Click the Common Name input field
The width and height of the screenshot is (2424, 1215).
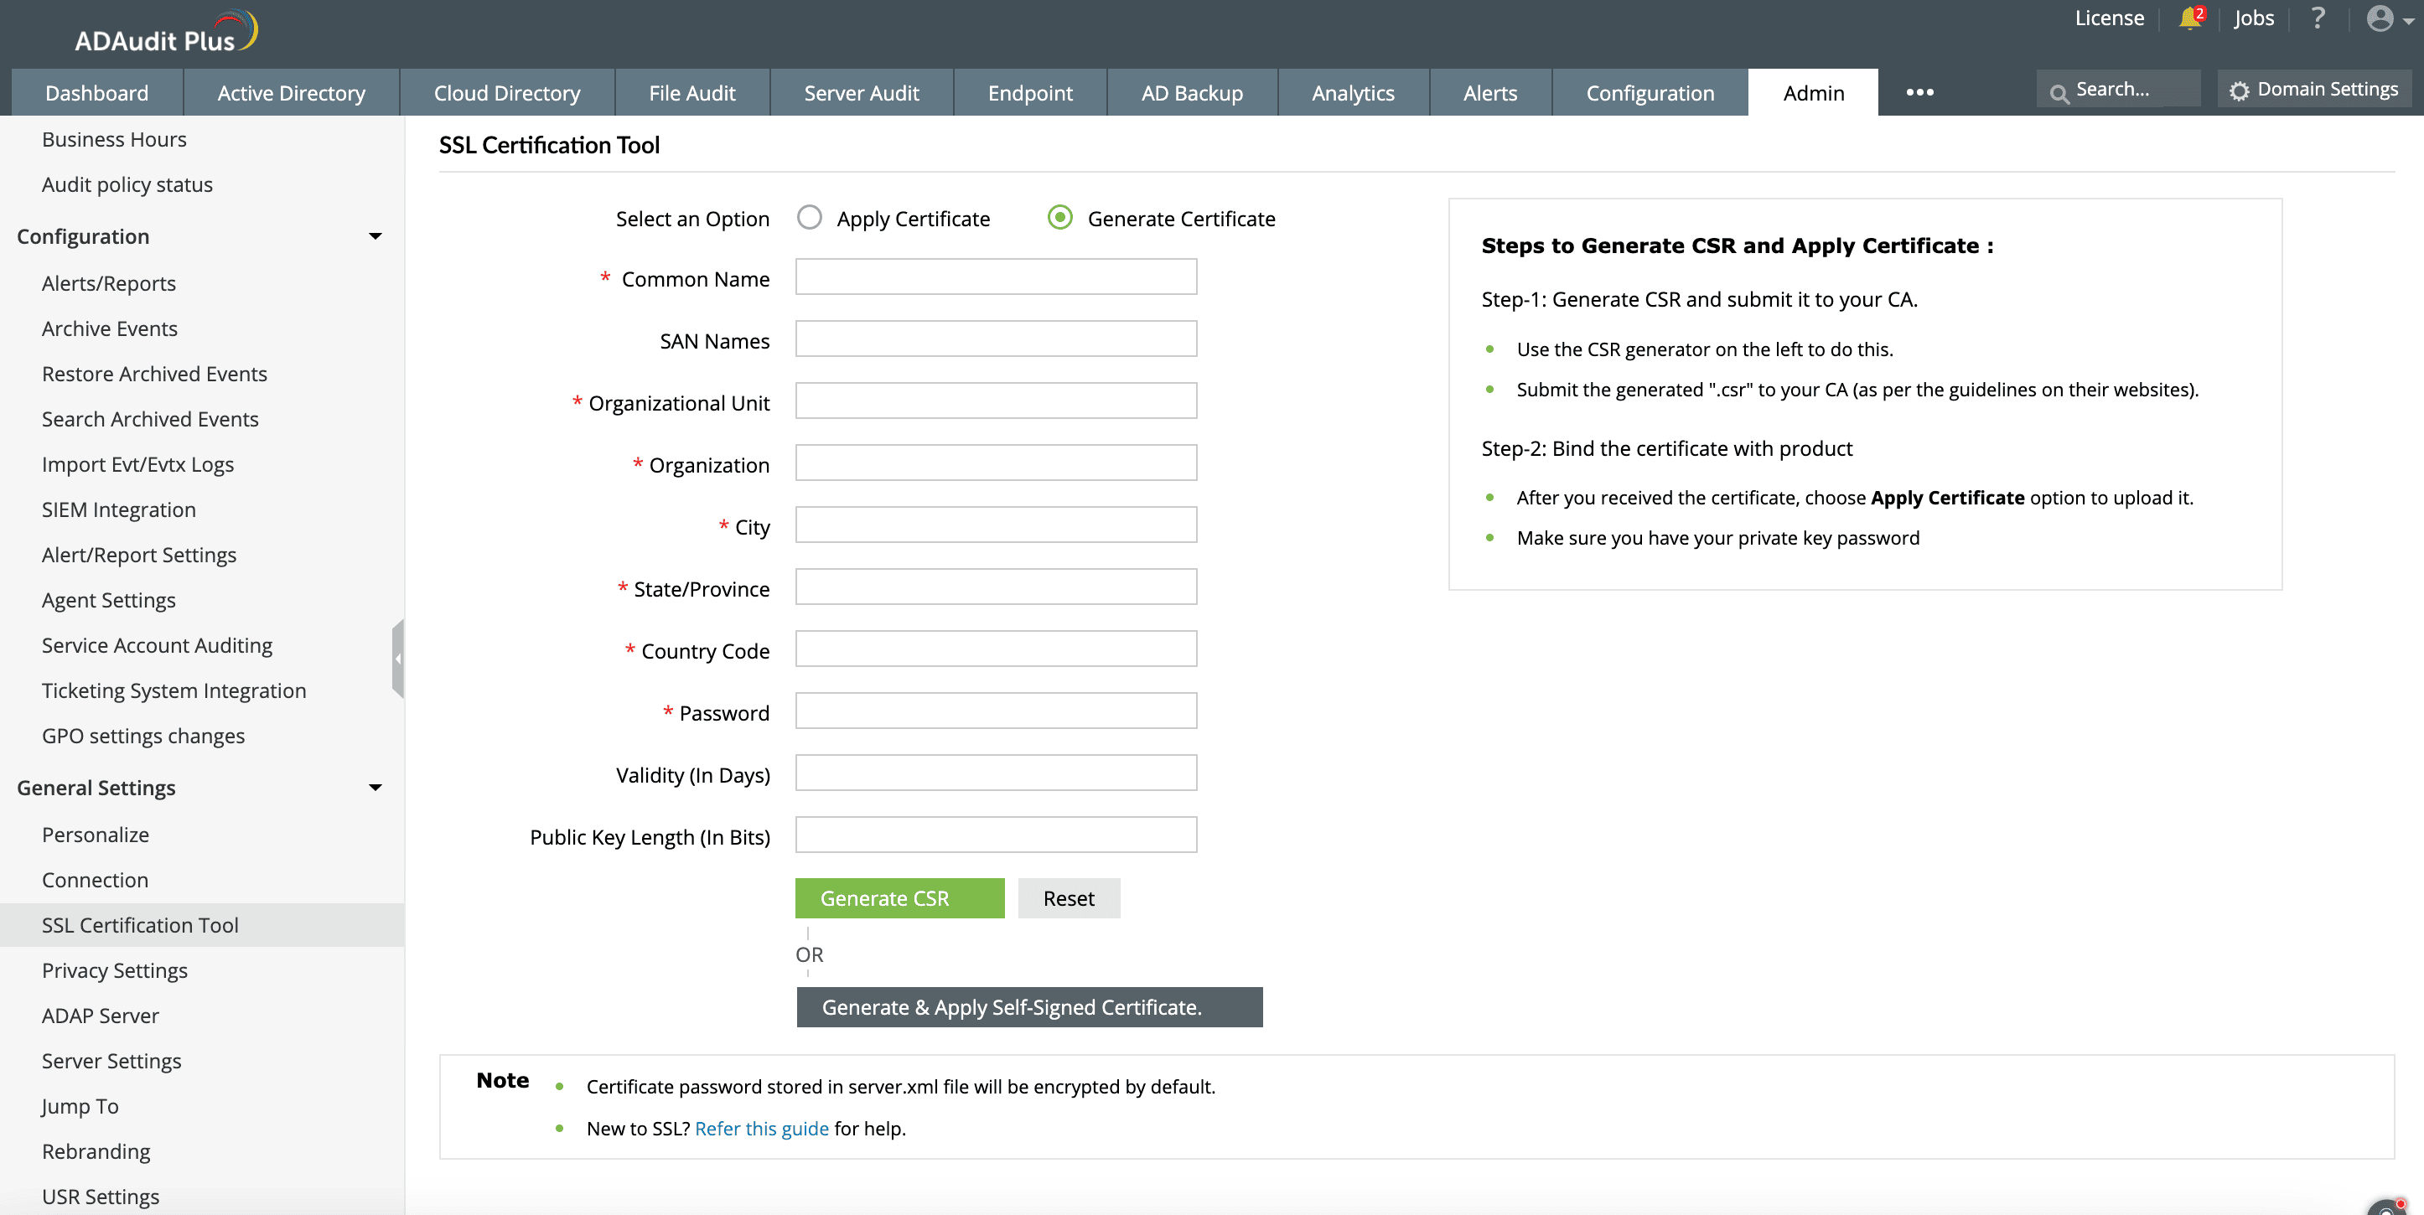[x=996, y=277]
